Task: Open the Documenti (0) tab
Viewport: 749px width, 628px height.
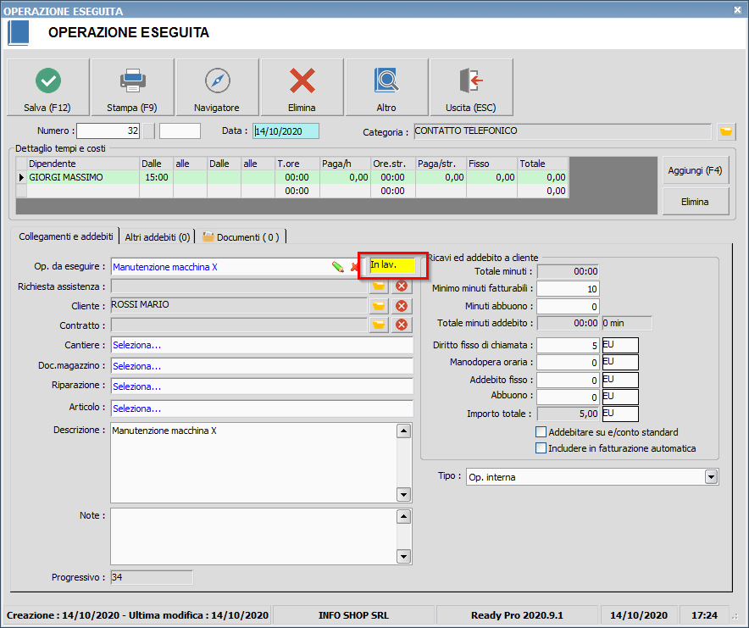Action: (241, 237)
